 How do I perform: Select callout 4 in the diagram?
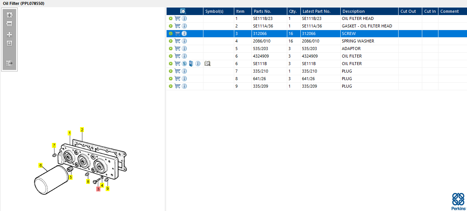coord(102,185)
